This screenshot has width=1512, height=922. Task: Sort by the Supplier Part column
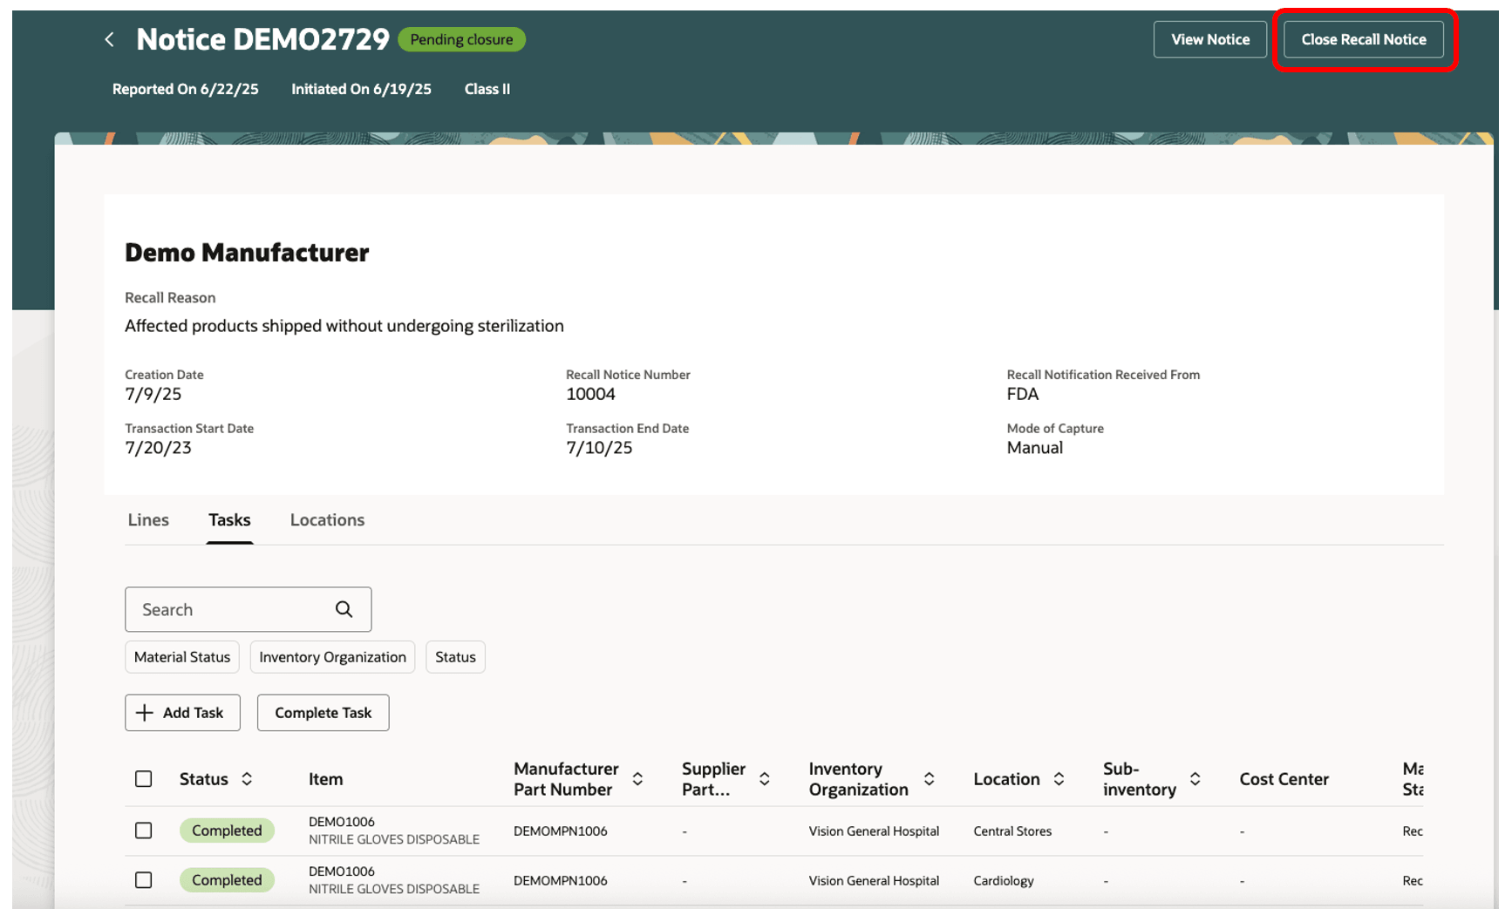click(764, 779)
